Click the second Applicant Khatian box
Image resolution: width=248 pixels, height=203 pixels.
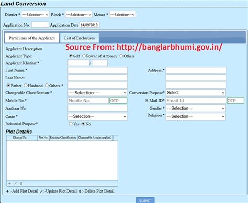pyautogui.click(x=100, y=63)
